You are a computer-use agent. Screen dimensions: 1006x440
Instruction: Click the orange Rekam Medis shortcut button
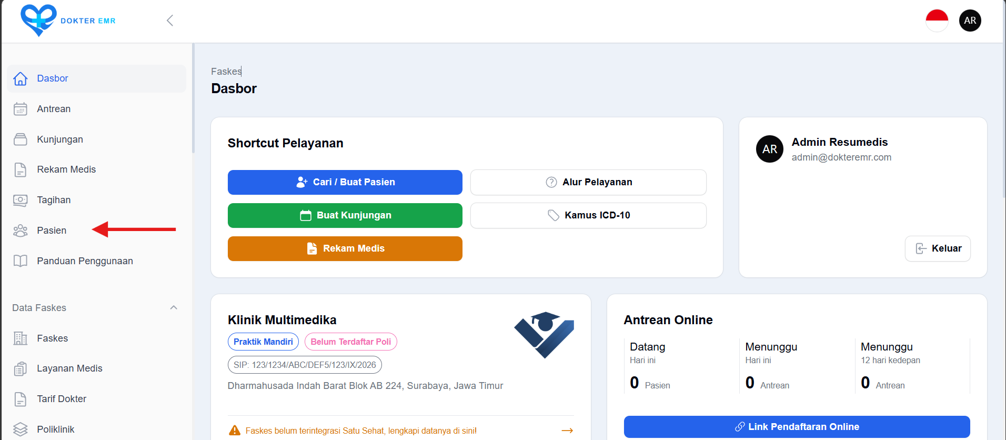pyautogui.click(x=345, y=248)
